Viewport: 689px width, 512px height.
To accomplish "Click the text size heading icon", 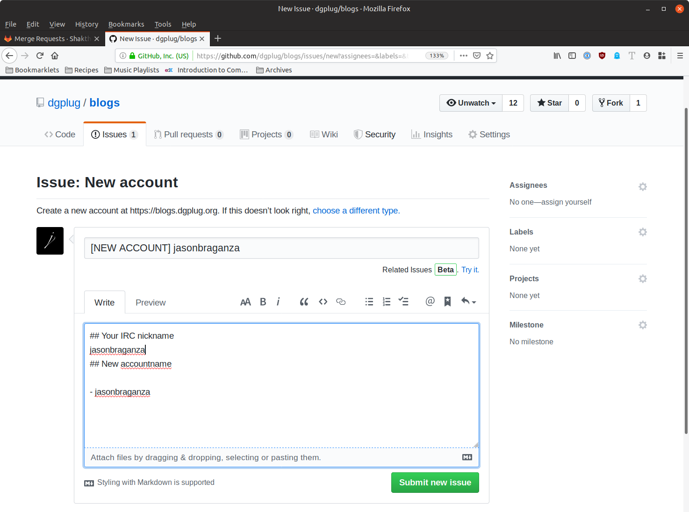I will (x=245, y=302).
